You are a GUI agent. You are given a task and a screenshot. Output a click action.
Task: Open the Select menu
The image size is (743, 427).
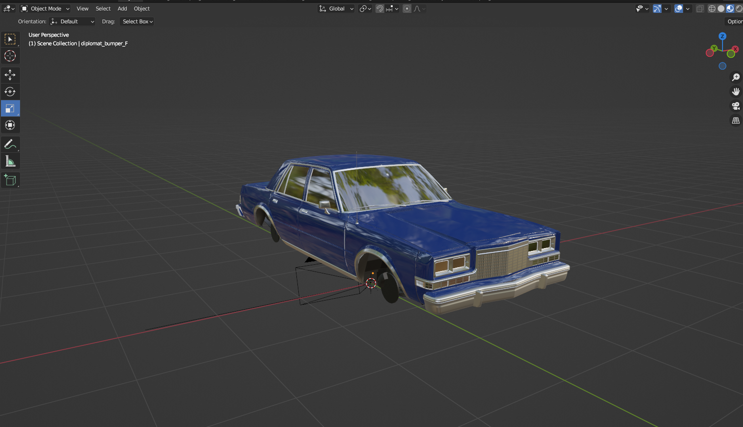[103, 9]
